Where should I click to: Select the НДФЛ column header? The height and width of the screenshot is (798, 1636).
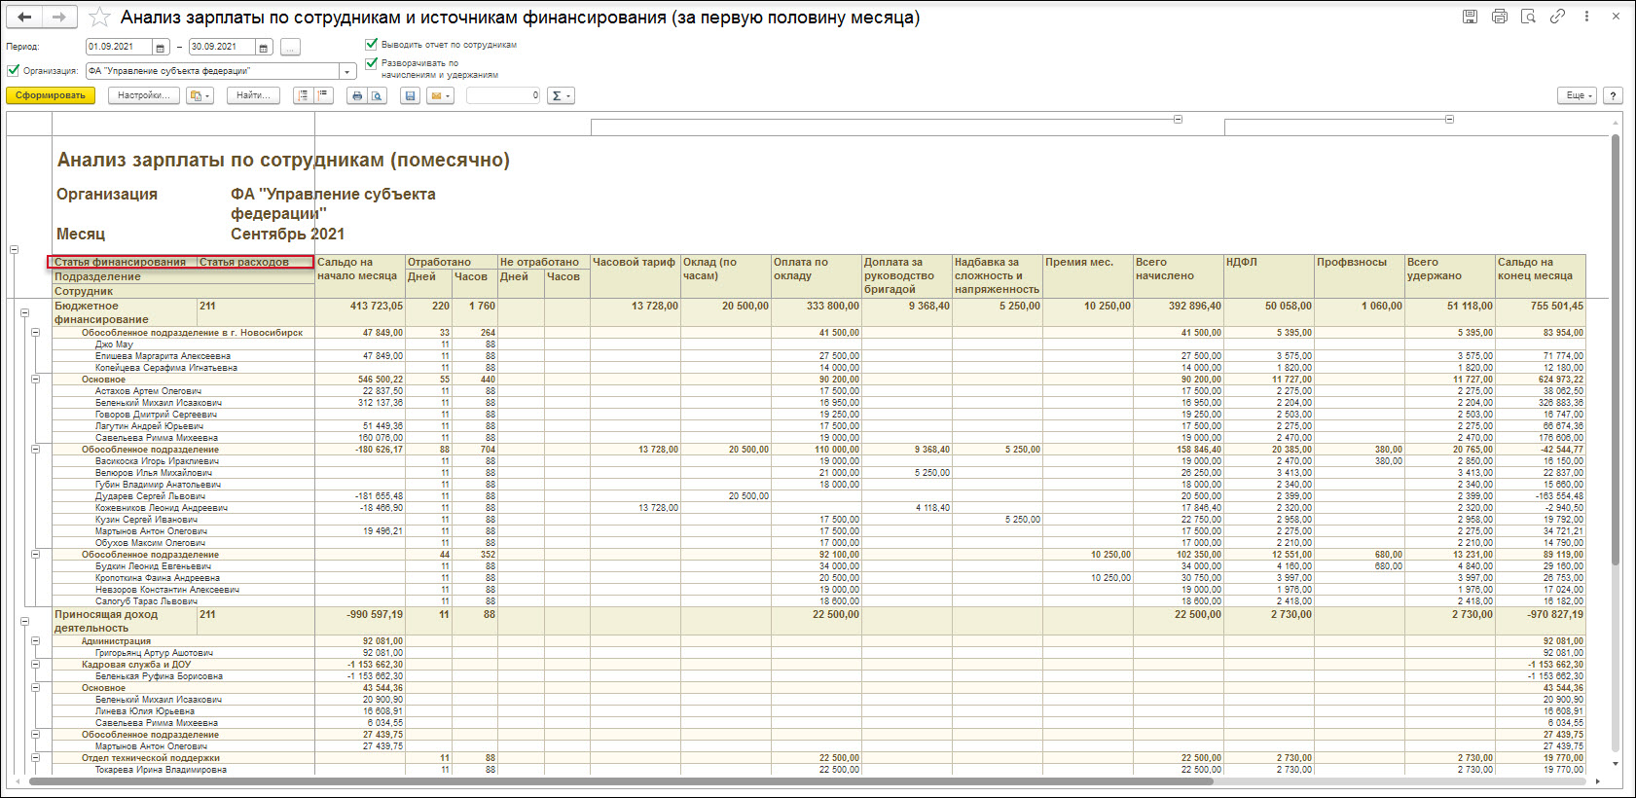pyautogui.click(x=1269, y=275)
